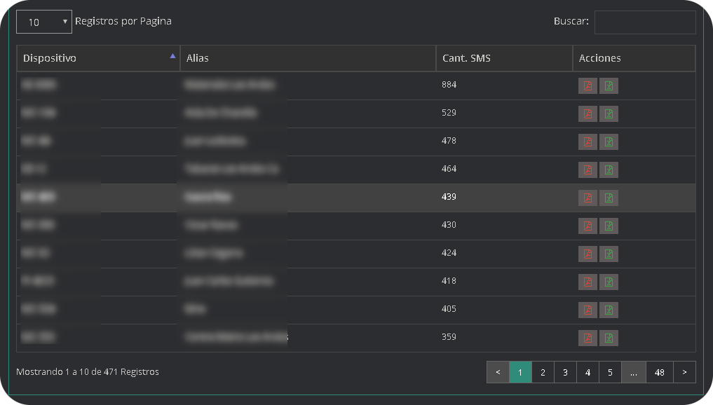The height and width of the screenshot is (405, 713).
Task: Open the Registros por Pagina dropdown
Action: click(43, 22)
